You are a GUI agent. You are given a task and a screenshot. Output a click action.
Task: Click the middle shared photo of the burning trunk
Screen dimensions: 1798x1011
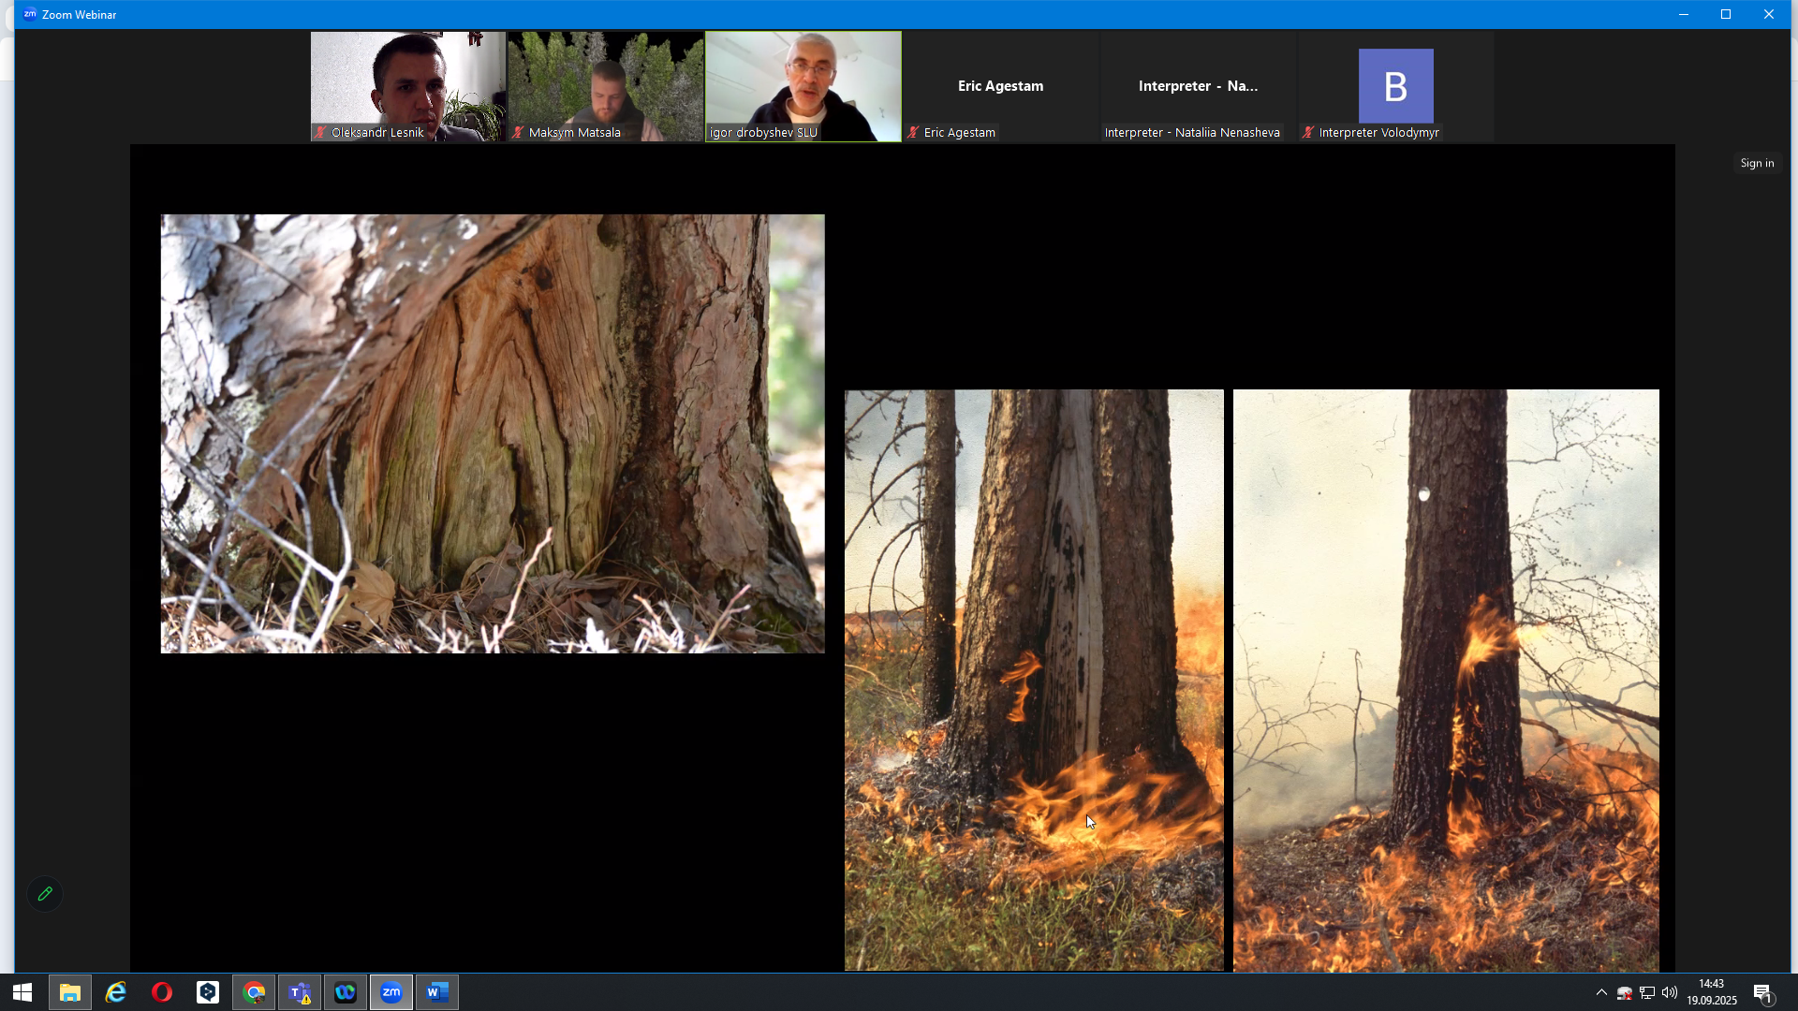[1034, 680]
